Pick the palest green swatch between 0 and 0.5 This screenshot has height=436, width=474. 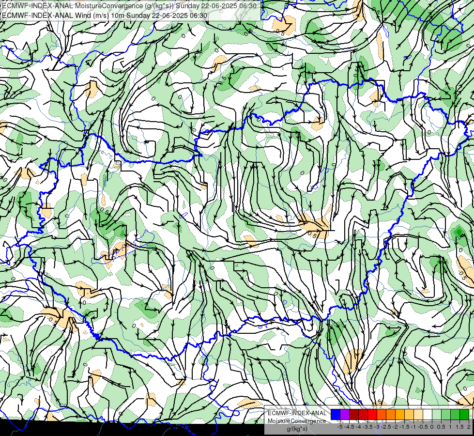[437, 414]
